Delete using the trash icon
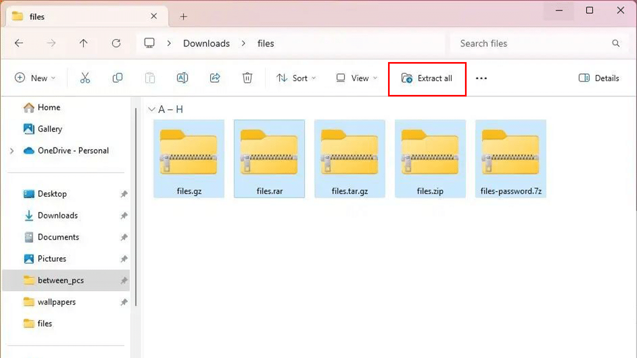The height and width of the screenshot is (358, 637). [x=247, y=78]
